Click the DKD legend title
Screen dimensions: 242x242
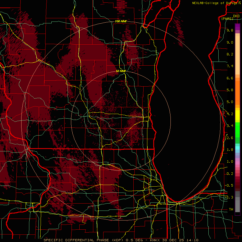[x=236, y=16]
